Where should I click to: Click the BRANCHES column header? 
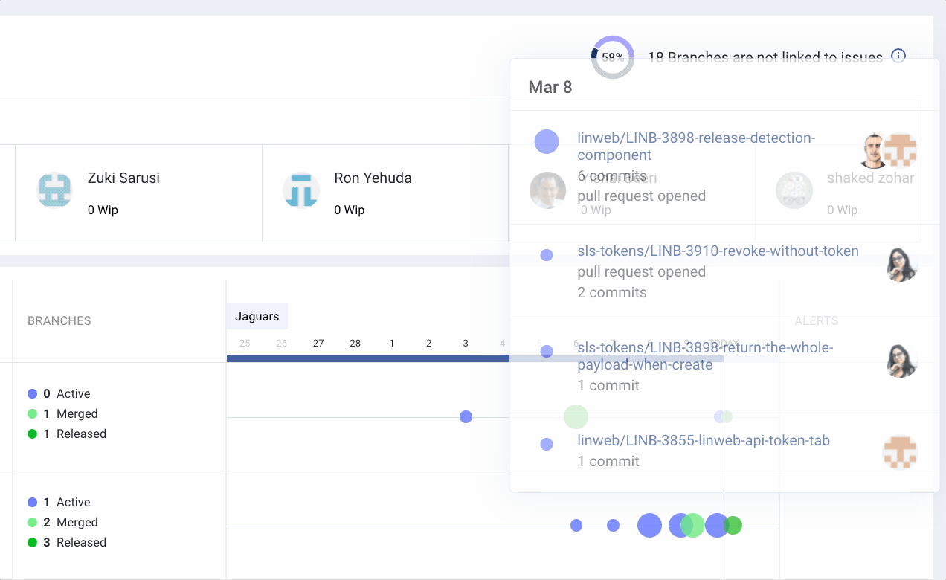pos(59,321)
